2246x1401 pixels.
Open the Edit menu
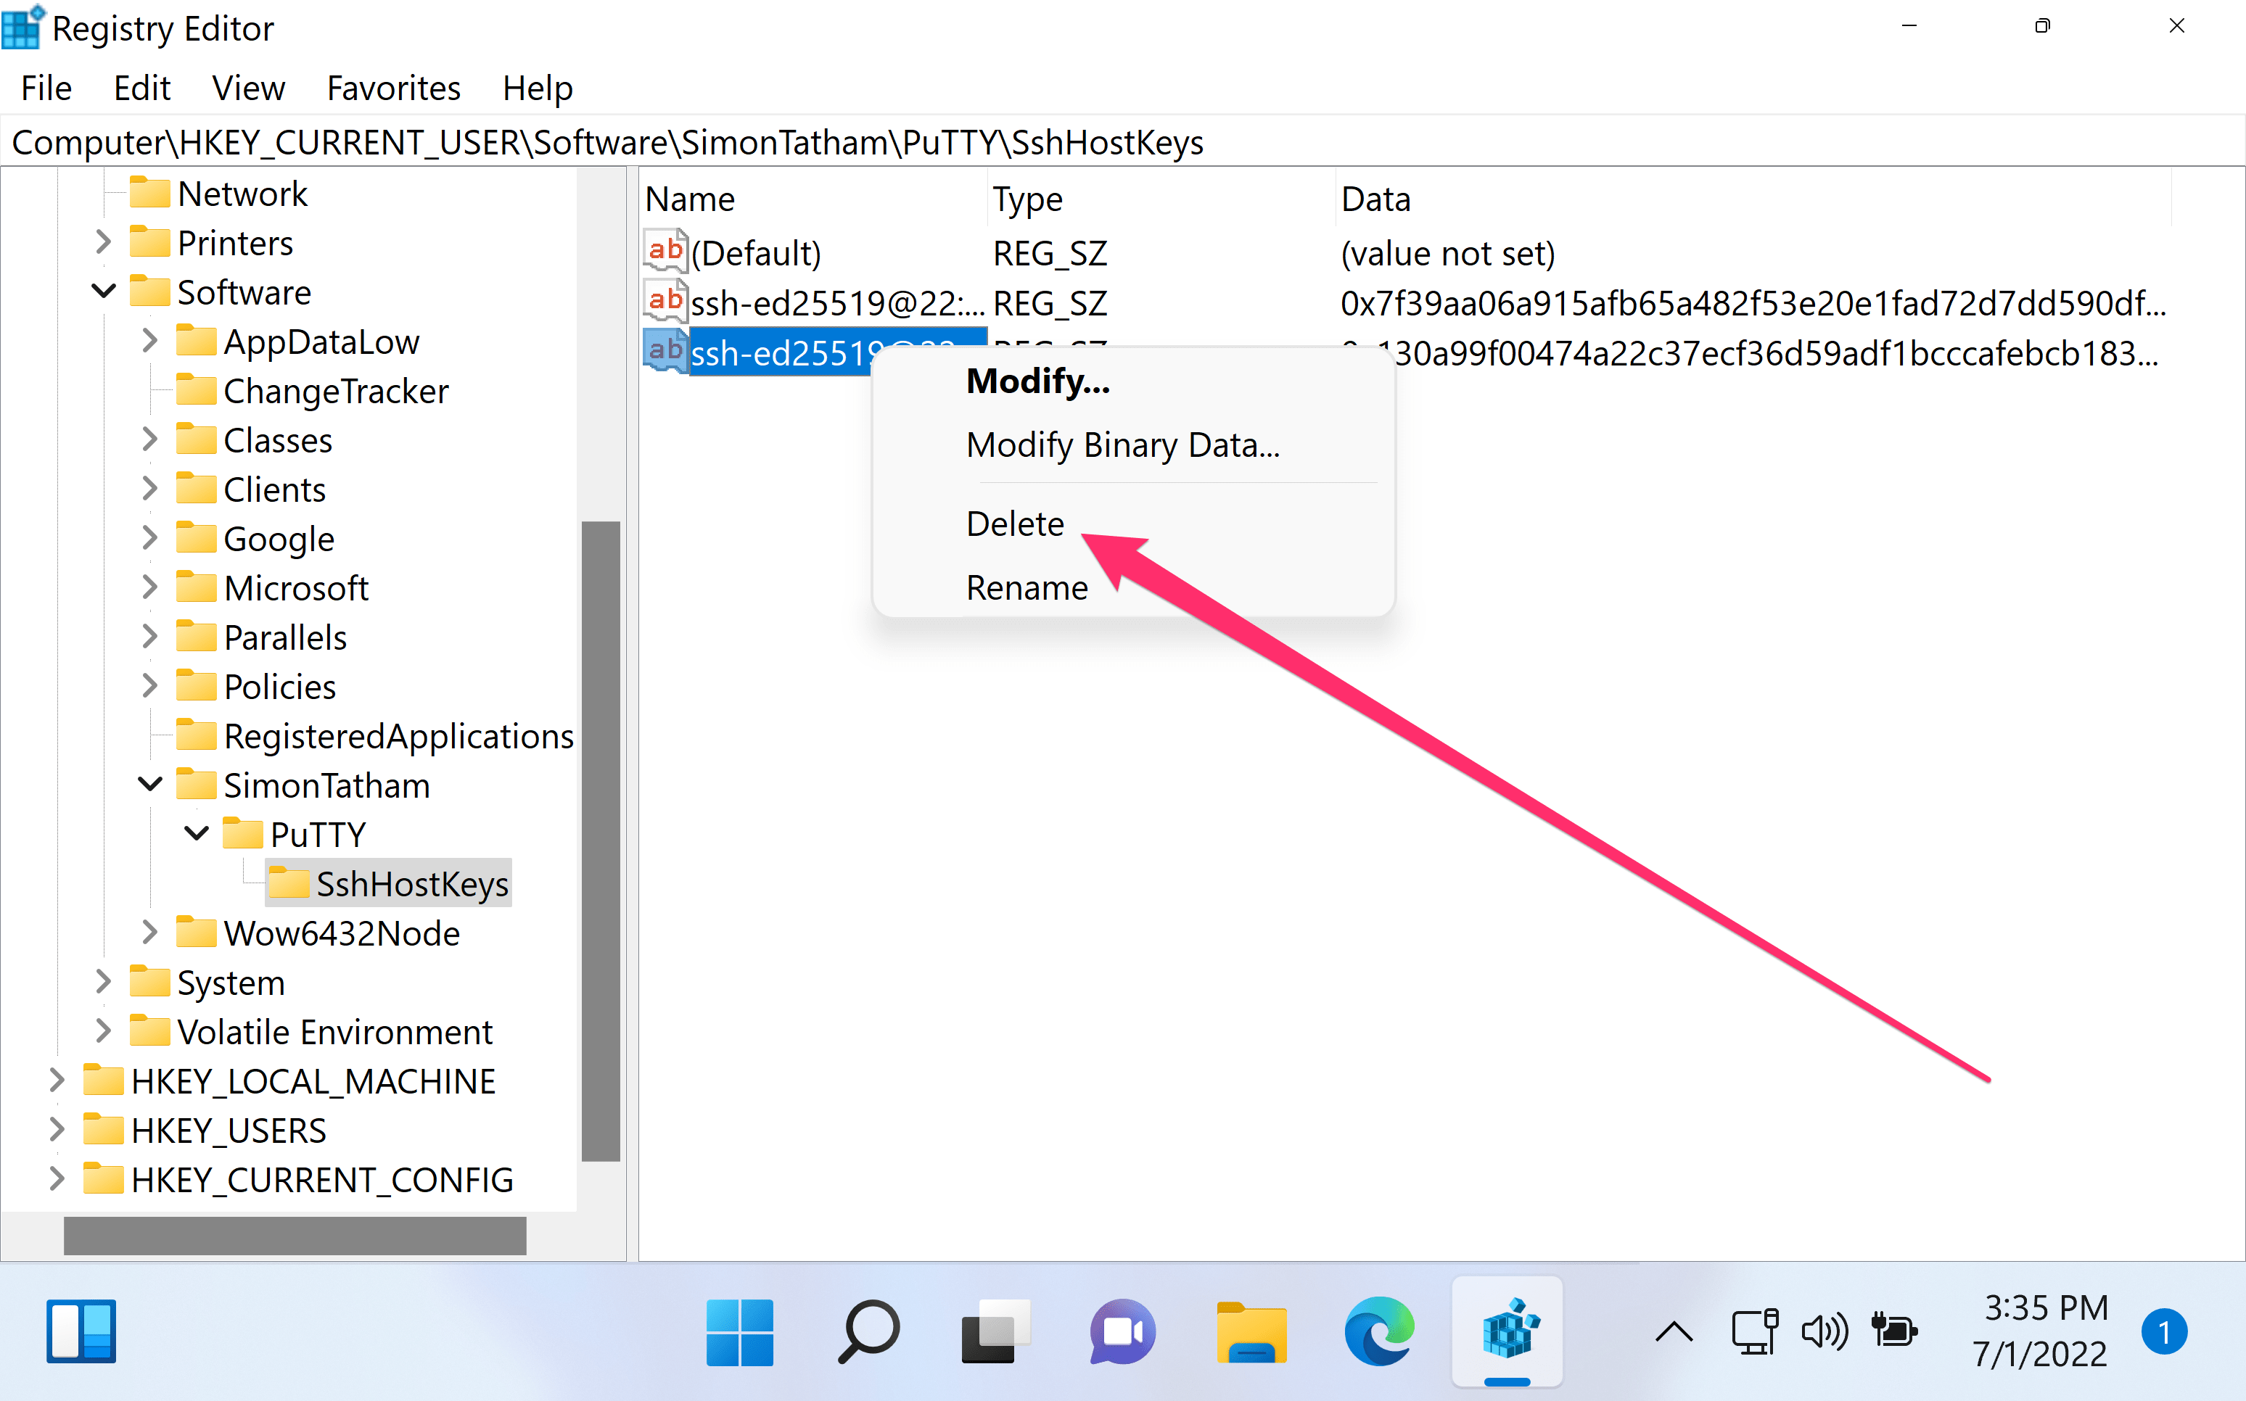point(141,88)
